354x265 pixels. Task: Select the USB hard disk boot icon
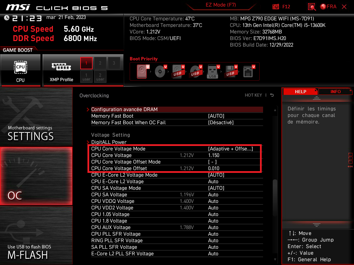(178, 71)
